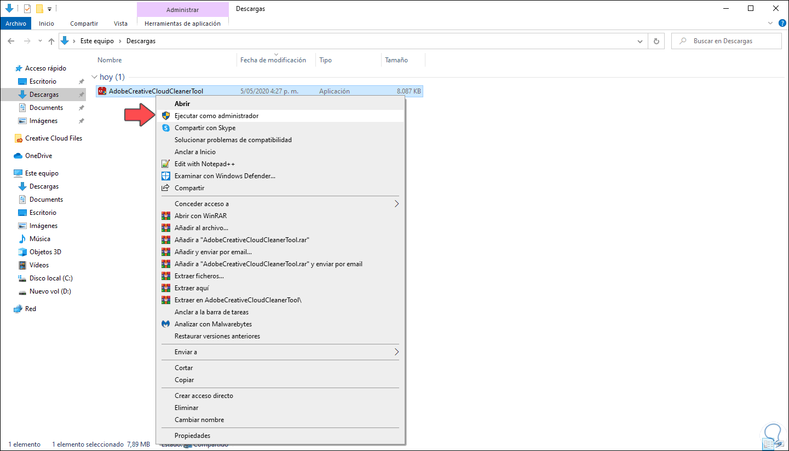Click the OneDrive cloud icon in sidebar

18,156
